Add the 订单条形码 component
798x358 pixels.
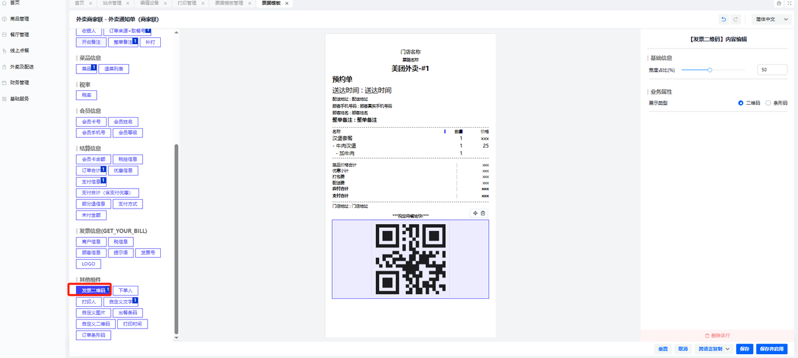click(93, 335)
